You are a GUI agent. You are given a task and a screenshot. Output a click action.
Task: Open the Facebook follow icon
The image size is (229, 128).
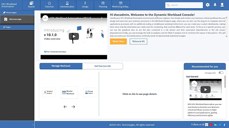pyautogui.click(x=225, y=125)
